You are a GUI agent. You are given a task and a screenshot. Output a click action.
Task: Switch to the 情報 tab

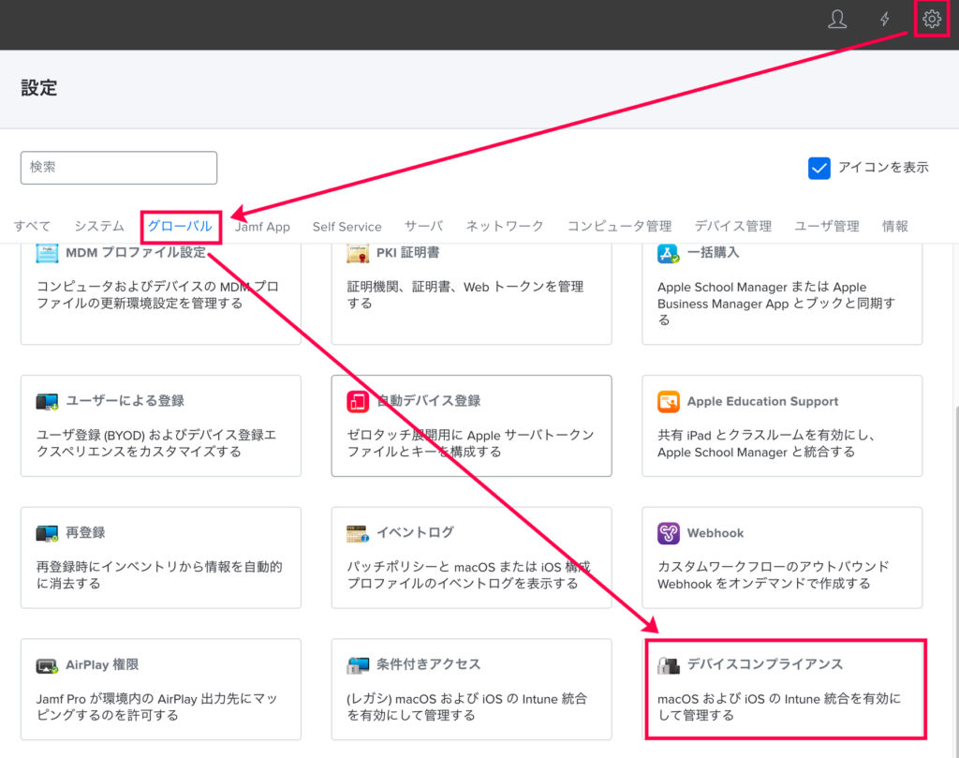point(894,227)
